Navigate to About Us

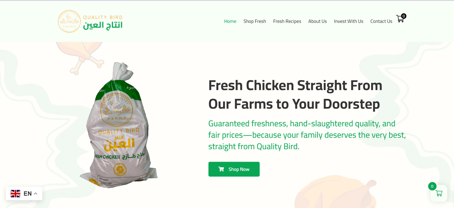(318, 21)
